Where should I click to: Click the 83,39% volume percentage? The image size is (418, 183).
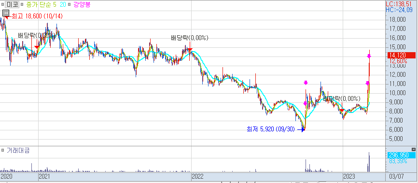(398, 161)
